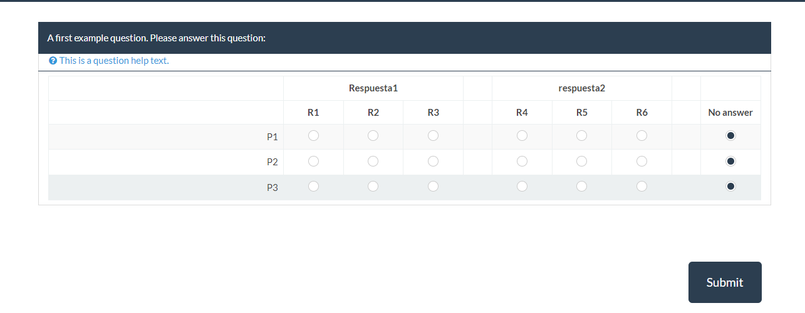Select R3 for row P2
The image size is (805, 313).
pos(433,161)
